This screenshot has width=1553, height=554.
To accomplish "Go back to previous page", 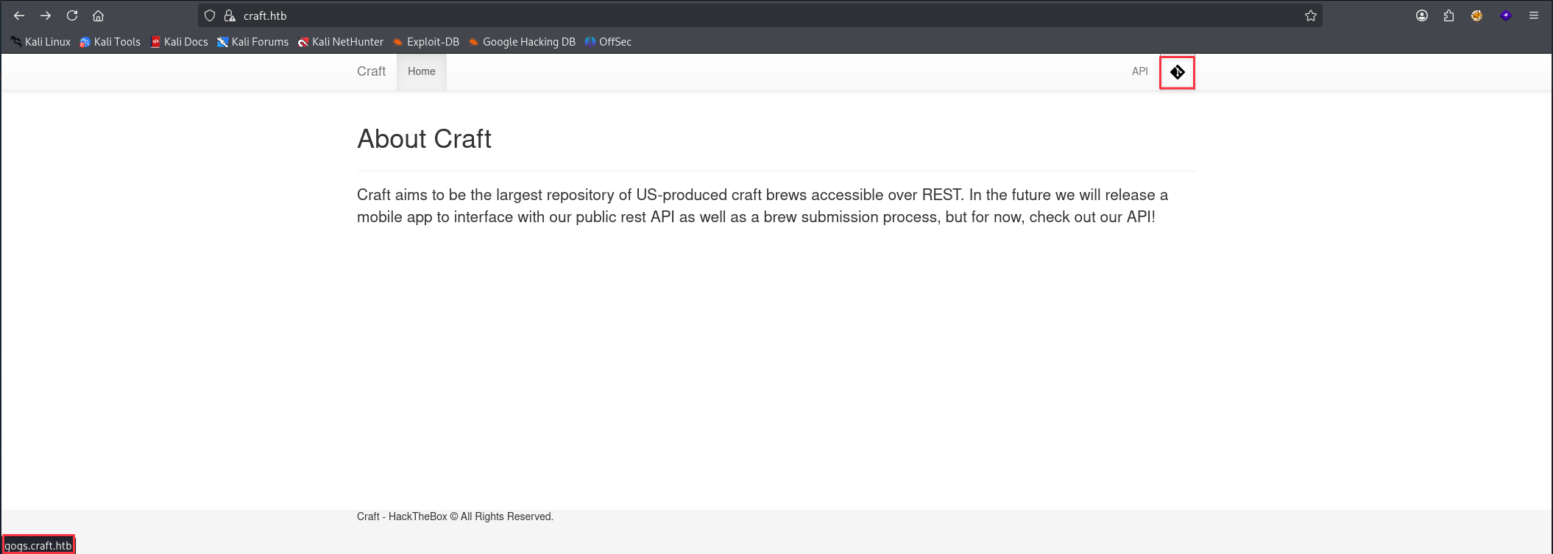I will (x=19, y=15).
